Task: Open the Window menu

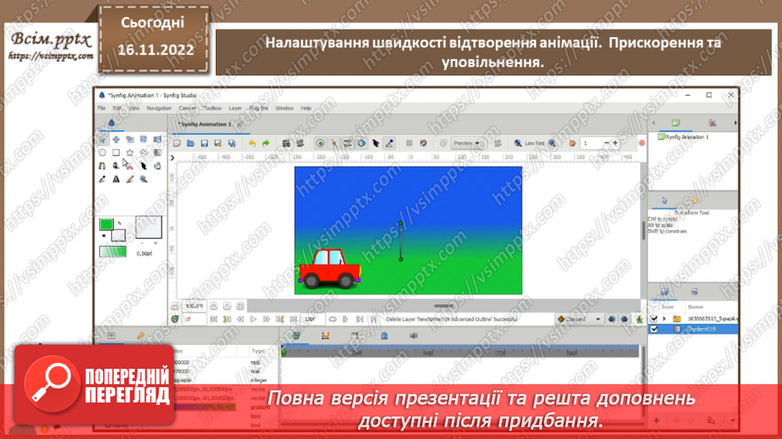Action: click(284, 108)
